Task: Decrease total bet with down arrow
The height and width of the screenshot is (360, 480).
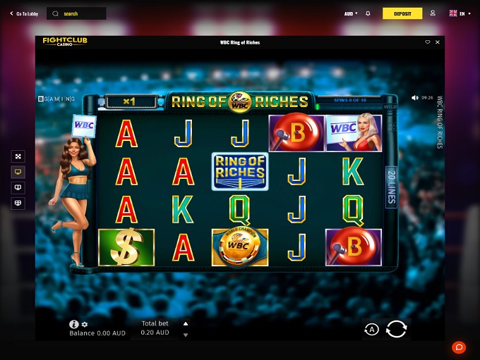Action: (186, 335)
